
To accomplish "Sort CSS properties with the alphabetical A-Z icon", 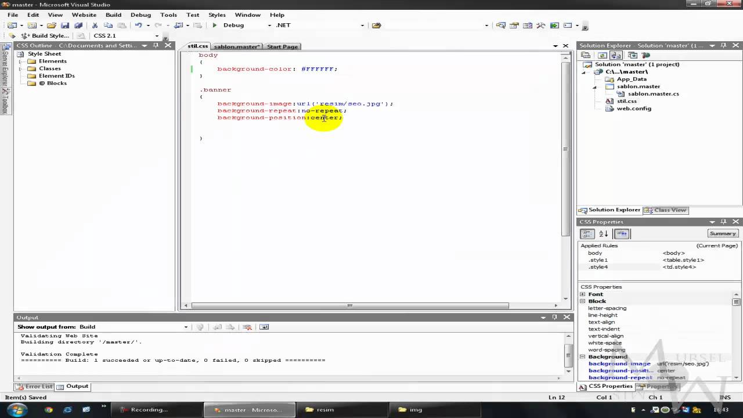I will [x=604, y=233].
